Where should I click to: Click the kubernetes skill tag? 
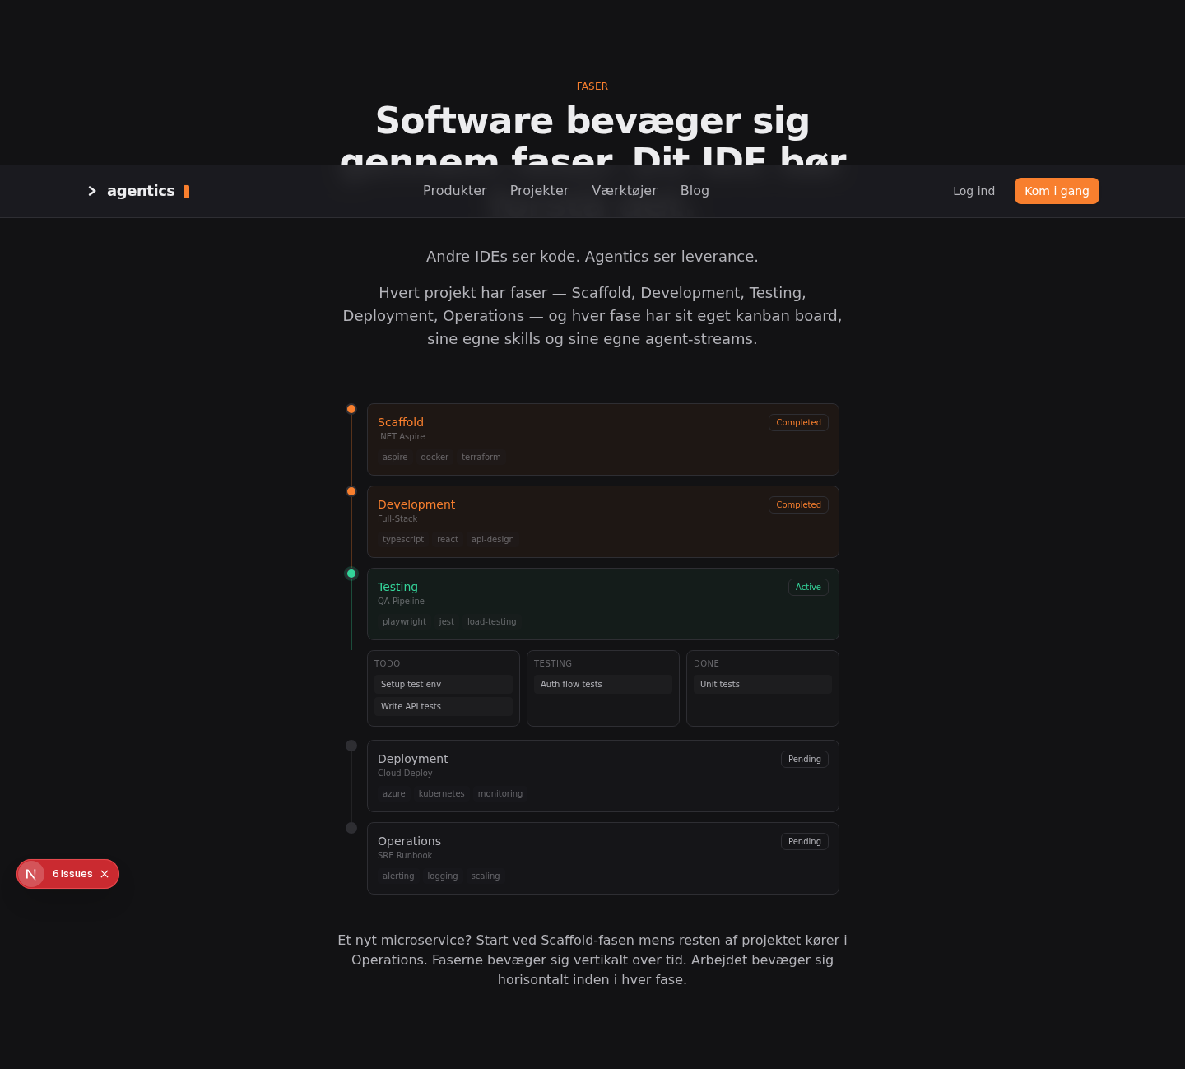pyautogui.click(x=442, y=794)
